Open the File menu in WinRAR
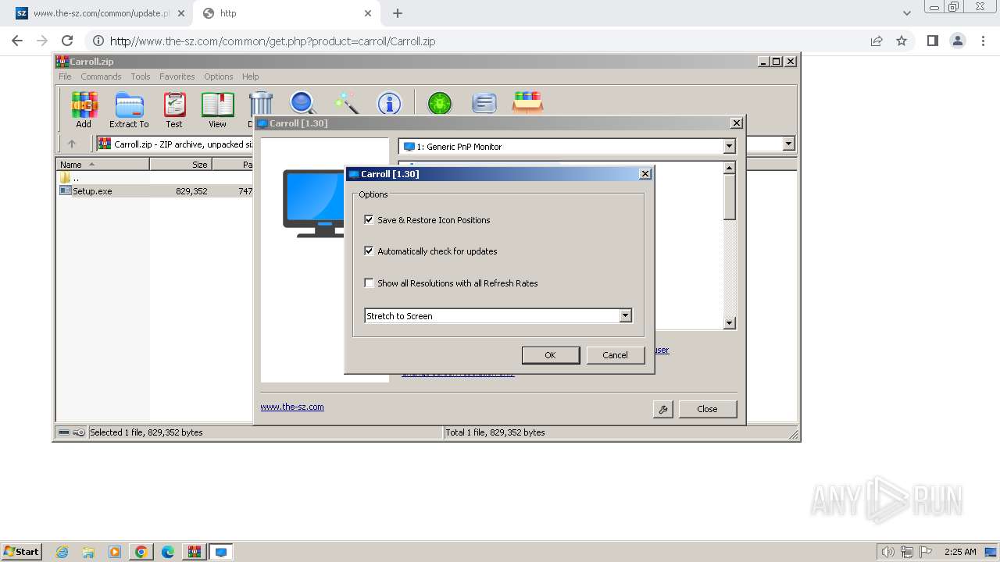 pyautogui.click(x=65, y=76)
